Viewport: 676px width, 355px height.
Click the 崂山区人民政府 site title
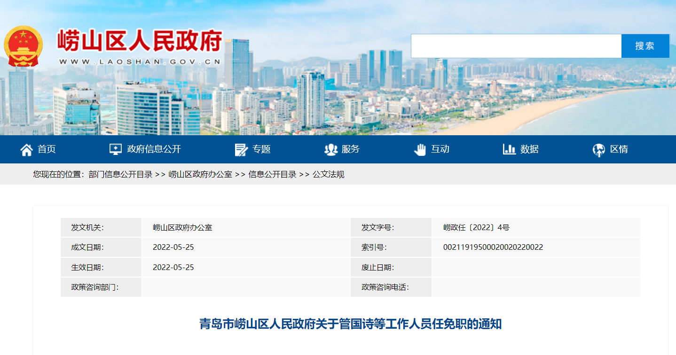click(140, 41)
